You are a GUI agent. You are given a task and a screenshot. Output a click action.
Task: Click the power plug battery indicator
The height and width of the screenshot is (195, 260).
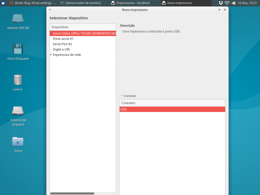tap(233, 3)
